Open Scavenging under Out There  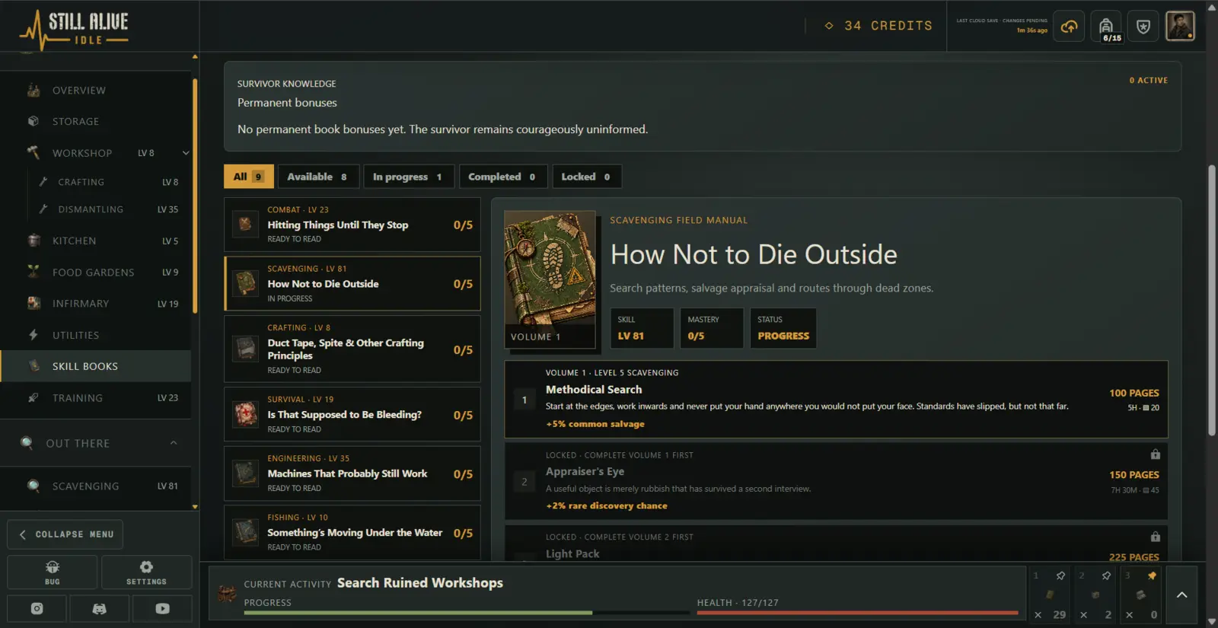tap(96, 486)
